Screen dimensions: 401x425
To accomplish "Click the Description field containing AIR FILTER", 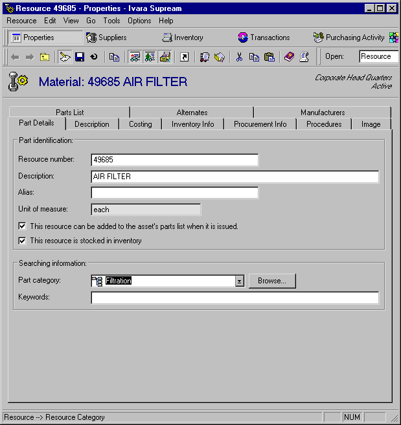I will (x=235, y=177).
